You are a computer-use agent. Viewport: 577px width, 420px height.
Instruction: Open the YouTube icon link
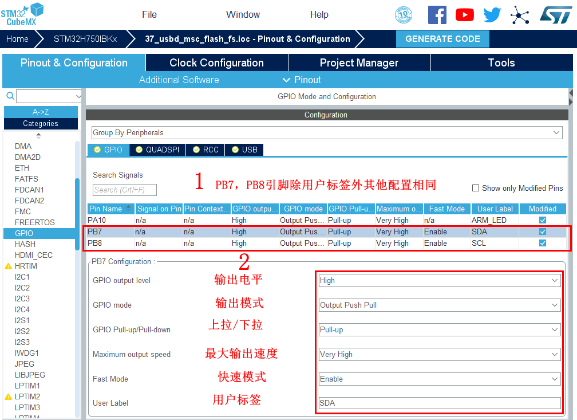(464, 15)
